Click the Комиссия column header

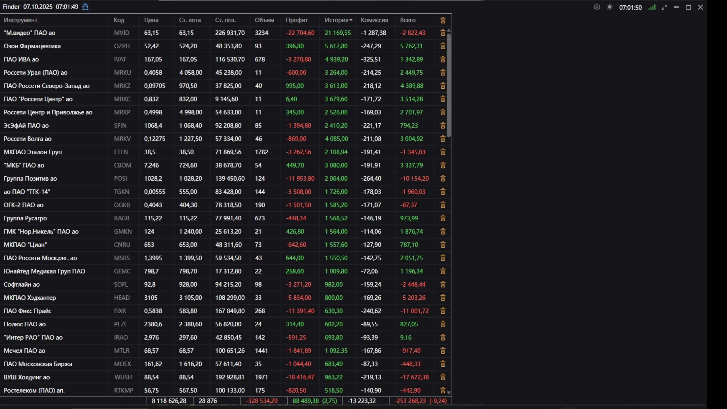tap(374, 20)
